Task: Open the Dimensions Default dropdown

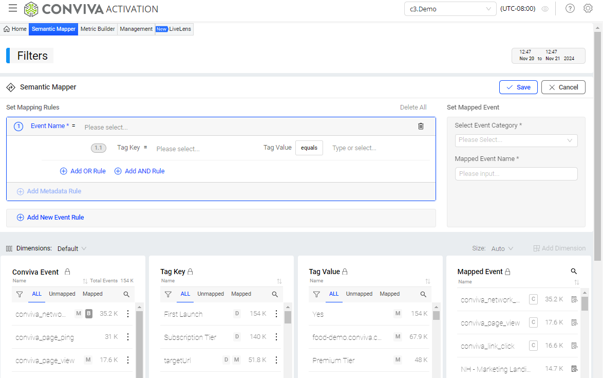Action: tap(71, 248)
